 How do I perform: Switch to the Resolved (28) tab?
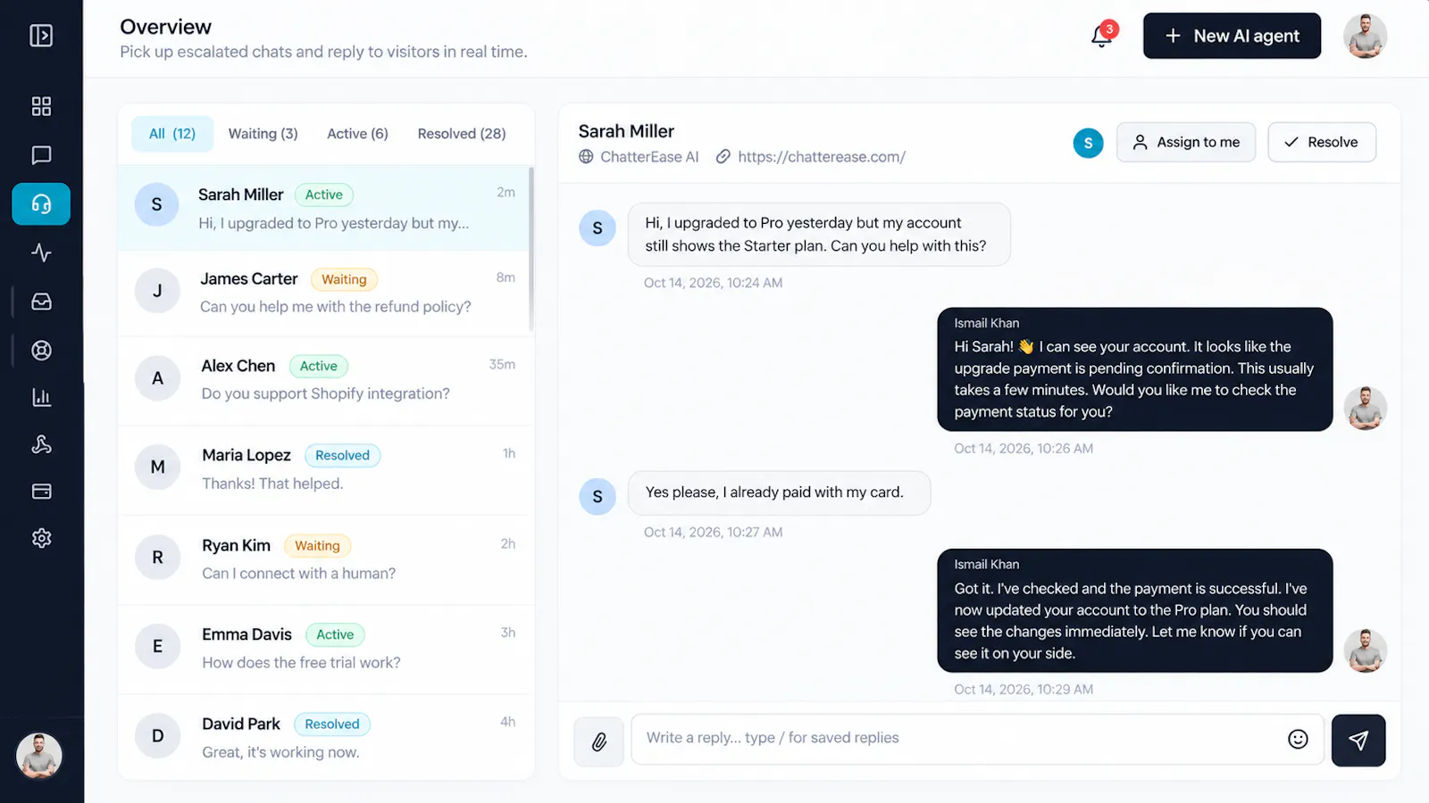[462, 134]
